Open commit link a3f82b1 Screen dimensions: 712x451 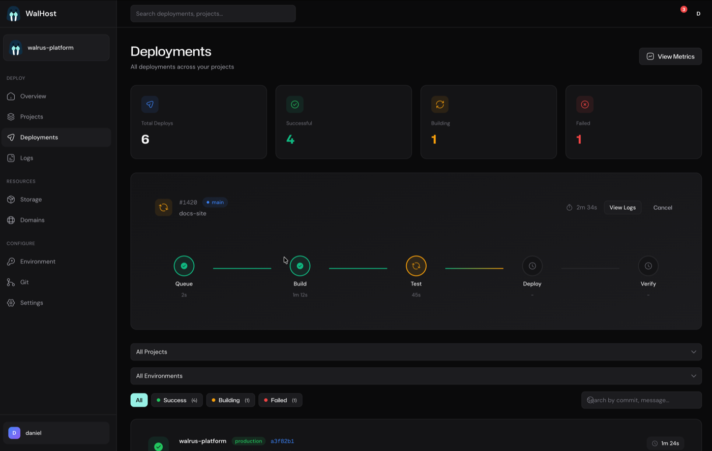tap(282, 441)
